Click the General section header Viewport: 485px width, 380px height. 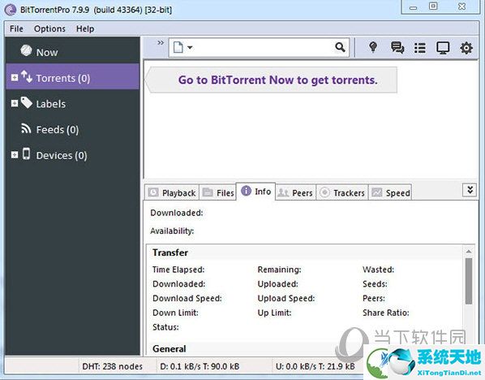pyautogui.click(x=170, y=348)
